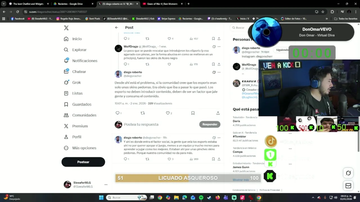
Task: Switch to Gears of War 4 YouTube tab
Action: (x=163, y=4)
